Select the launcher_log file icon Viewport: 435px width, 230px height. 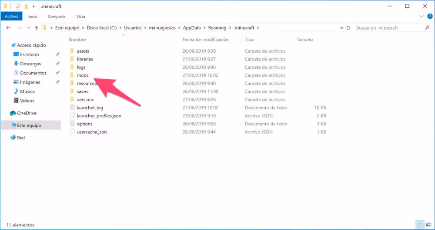[72, 108]
